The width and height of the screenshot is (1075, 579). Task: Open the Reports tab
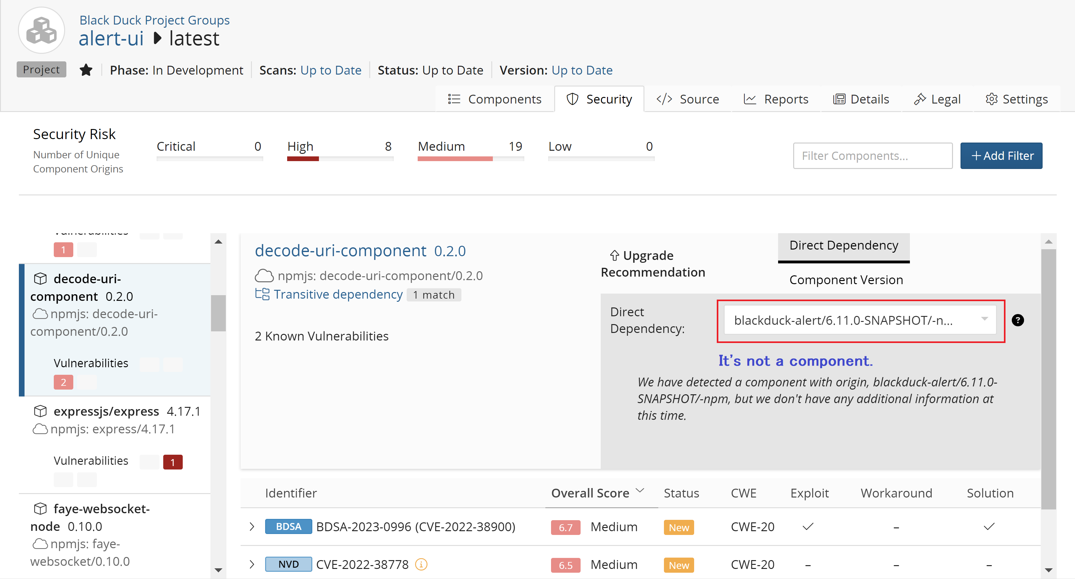pyautogui.click(x=776, y=99)
